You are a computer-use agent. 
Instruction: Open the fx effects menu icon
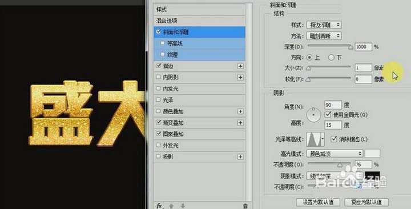(x=159, y=206)
